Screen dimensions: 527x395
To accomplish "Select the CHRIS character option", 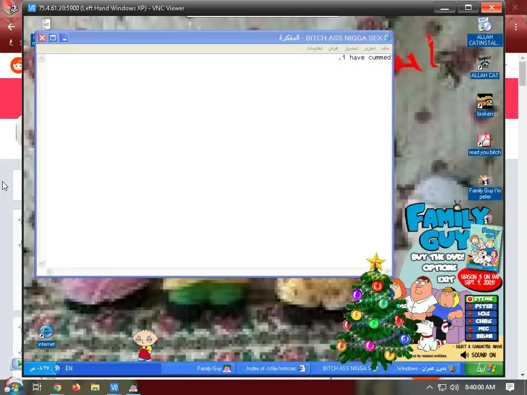I will click(x=481, y=321).
